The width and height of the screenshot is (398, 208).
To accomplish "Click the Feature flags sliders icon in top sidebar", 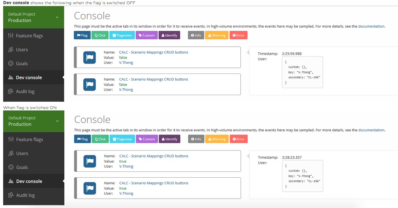I will 11,36.
